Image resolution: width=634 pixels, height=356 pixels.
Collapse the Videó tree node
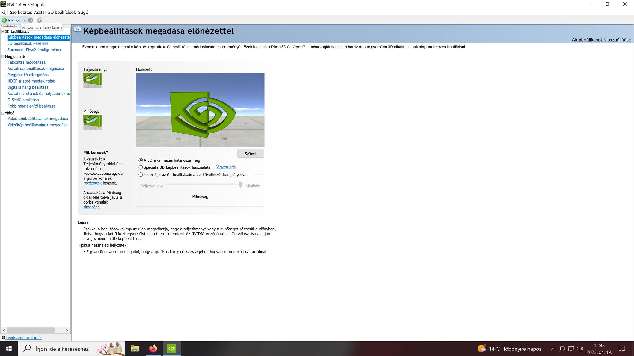(3, 113)
